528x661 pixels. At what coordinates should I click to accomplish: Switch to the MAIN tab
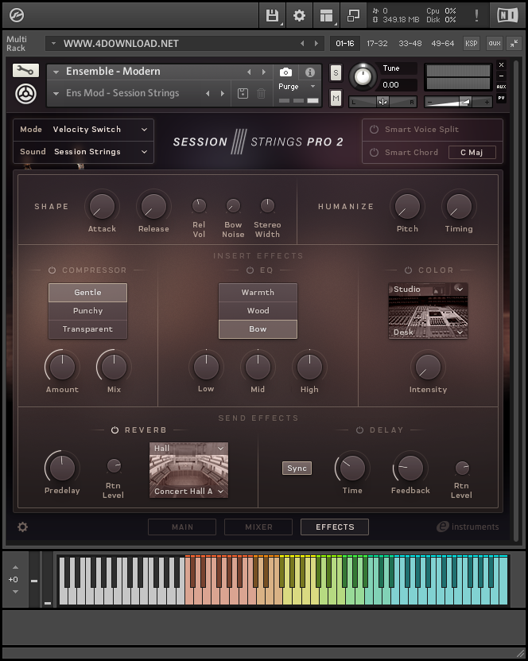tap(182, 527)
